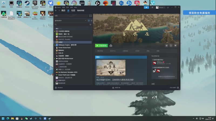Expand the 游戏和软件 filter dropdown

click(70, 21)
